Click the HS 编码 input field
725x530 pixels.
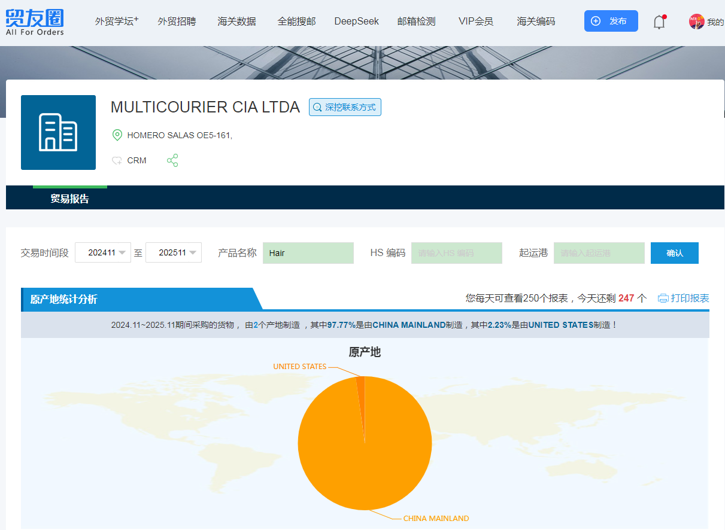click(x=456, y=253)
